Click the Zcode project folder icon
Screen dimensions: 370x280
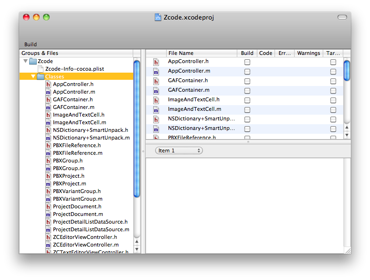[33, 61]
